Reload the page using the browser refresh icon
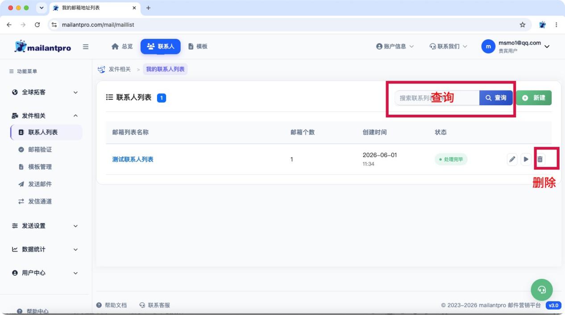Viewport: 565px width, 315px height. pos(37,25)
